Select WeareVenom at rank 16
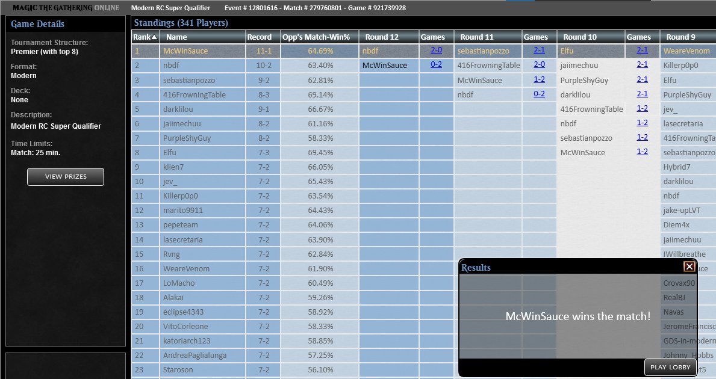This screenshot has height=379, width=716. [186, 269]
